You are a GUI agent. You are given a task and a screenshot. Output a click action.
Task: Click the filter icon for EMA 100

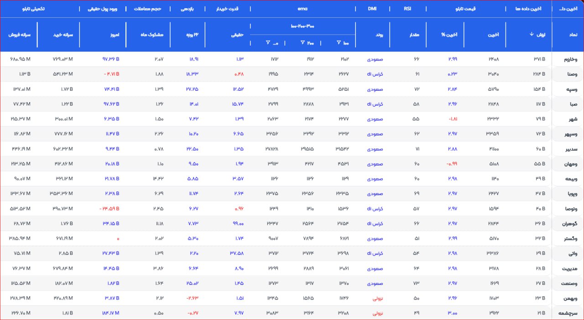coord(339,43)
